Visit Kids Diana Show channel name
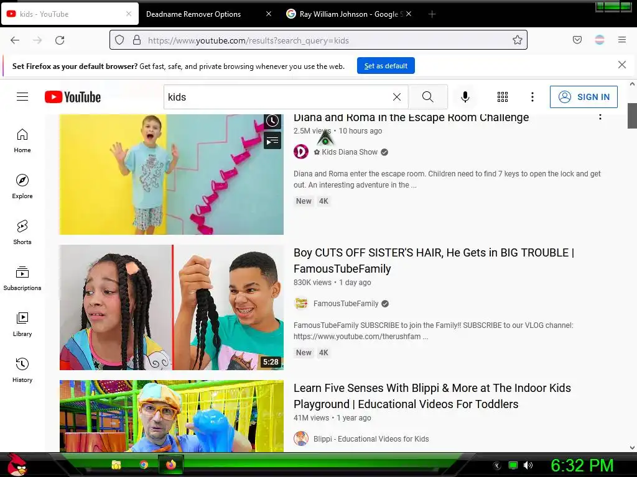Screen dimensions: 637x477 pos(350,152)
